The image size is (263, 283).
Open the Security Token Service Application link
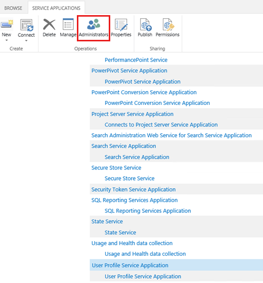(x=134, y=190)
